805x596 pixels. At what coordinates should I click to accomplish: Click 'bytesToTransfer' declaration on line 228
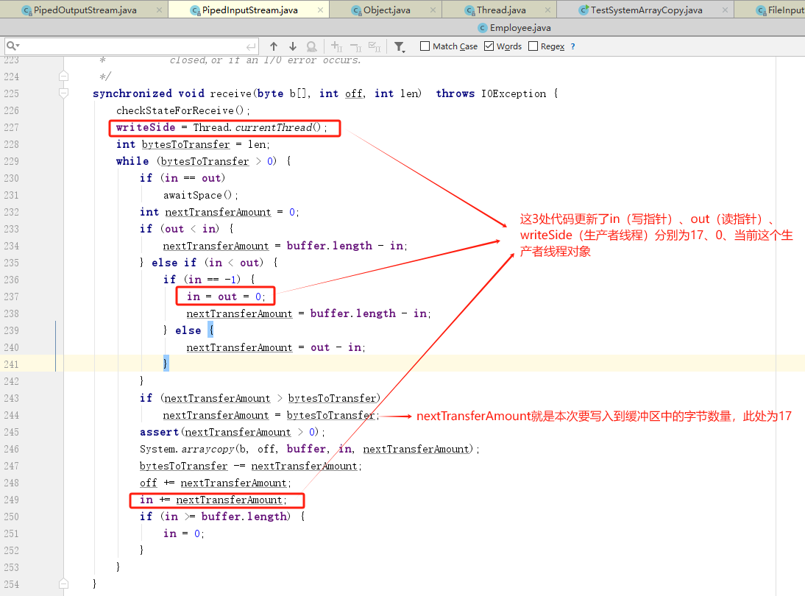[x=186, y=144]
